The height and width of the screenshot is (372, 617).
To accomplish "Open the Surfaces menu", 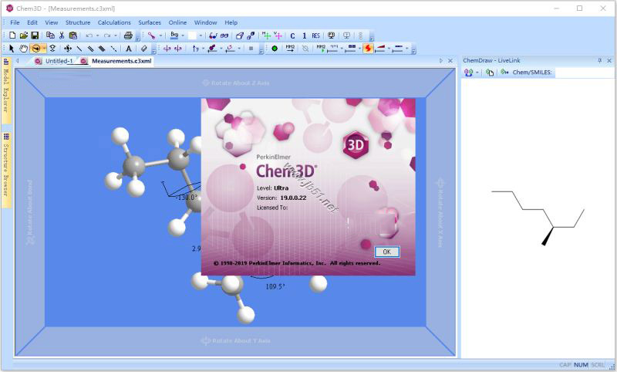I will [150, 22].
